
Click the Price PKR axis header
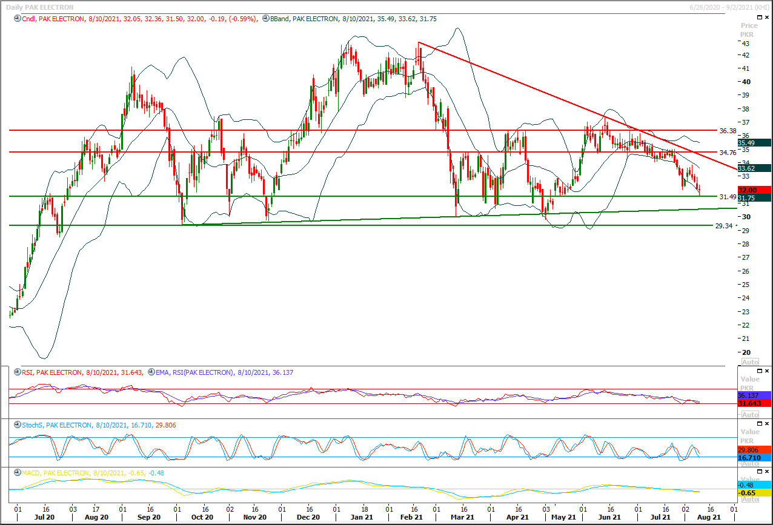(749, 30)
